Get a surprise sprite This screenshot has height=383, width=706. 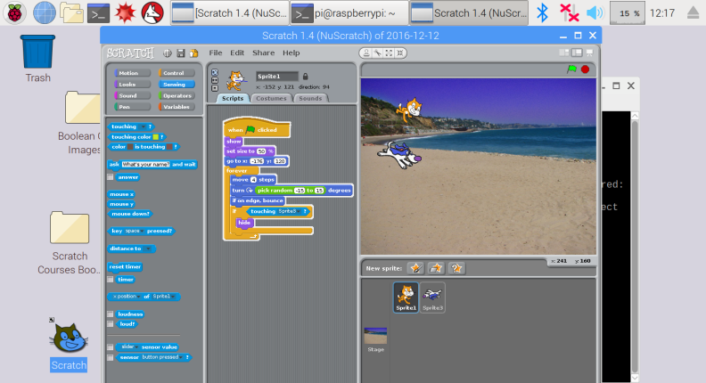456,268
